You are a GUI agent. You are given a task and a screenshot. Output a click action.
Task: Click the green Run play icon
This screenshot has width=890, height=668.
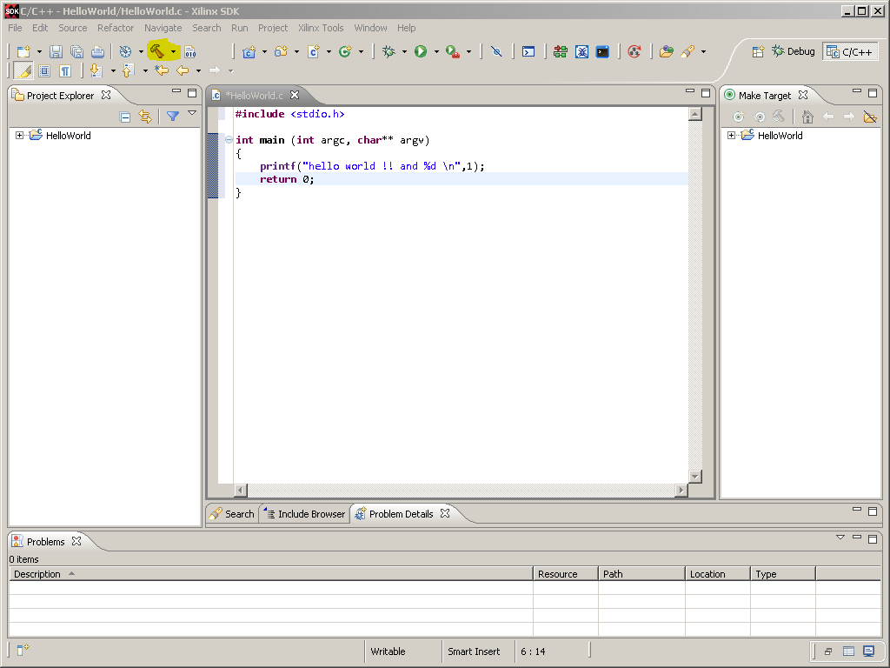pos(421,51)
